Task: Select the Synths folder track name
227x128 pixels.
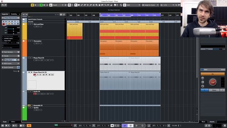Action: click(x=36, y=108)
